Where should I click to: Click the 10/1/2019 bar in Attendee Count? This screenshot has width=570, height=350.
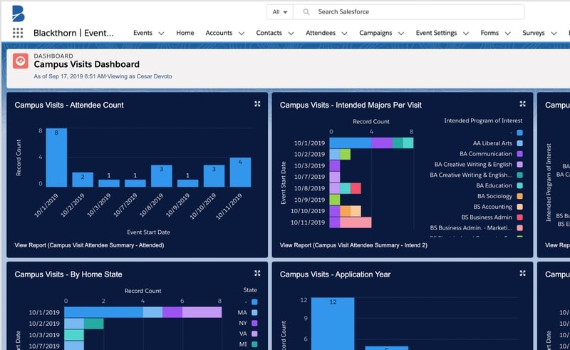click(x=56, y=158)
